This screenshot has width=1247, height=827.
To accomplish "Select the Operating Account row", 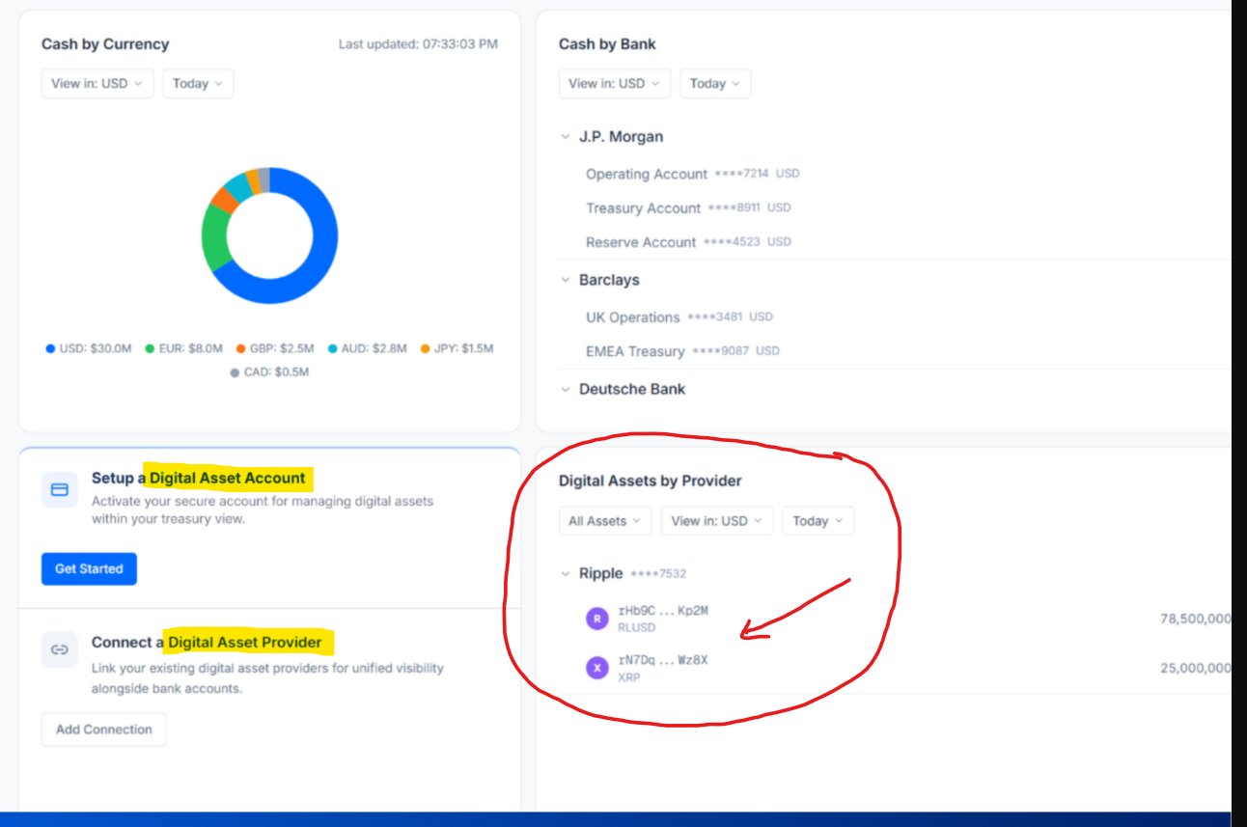I will [x=647, y=175].
